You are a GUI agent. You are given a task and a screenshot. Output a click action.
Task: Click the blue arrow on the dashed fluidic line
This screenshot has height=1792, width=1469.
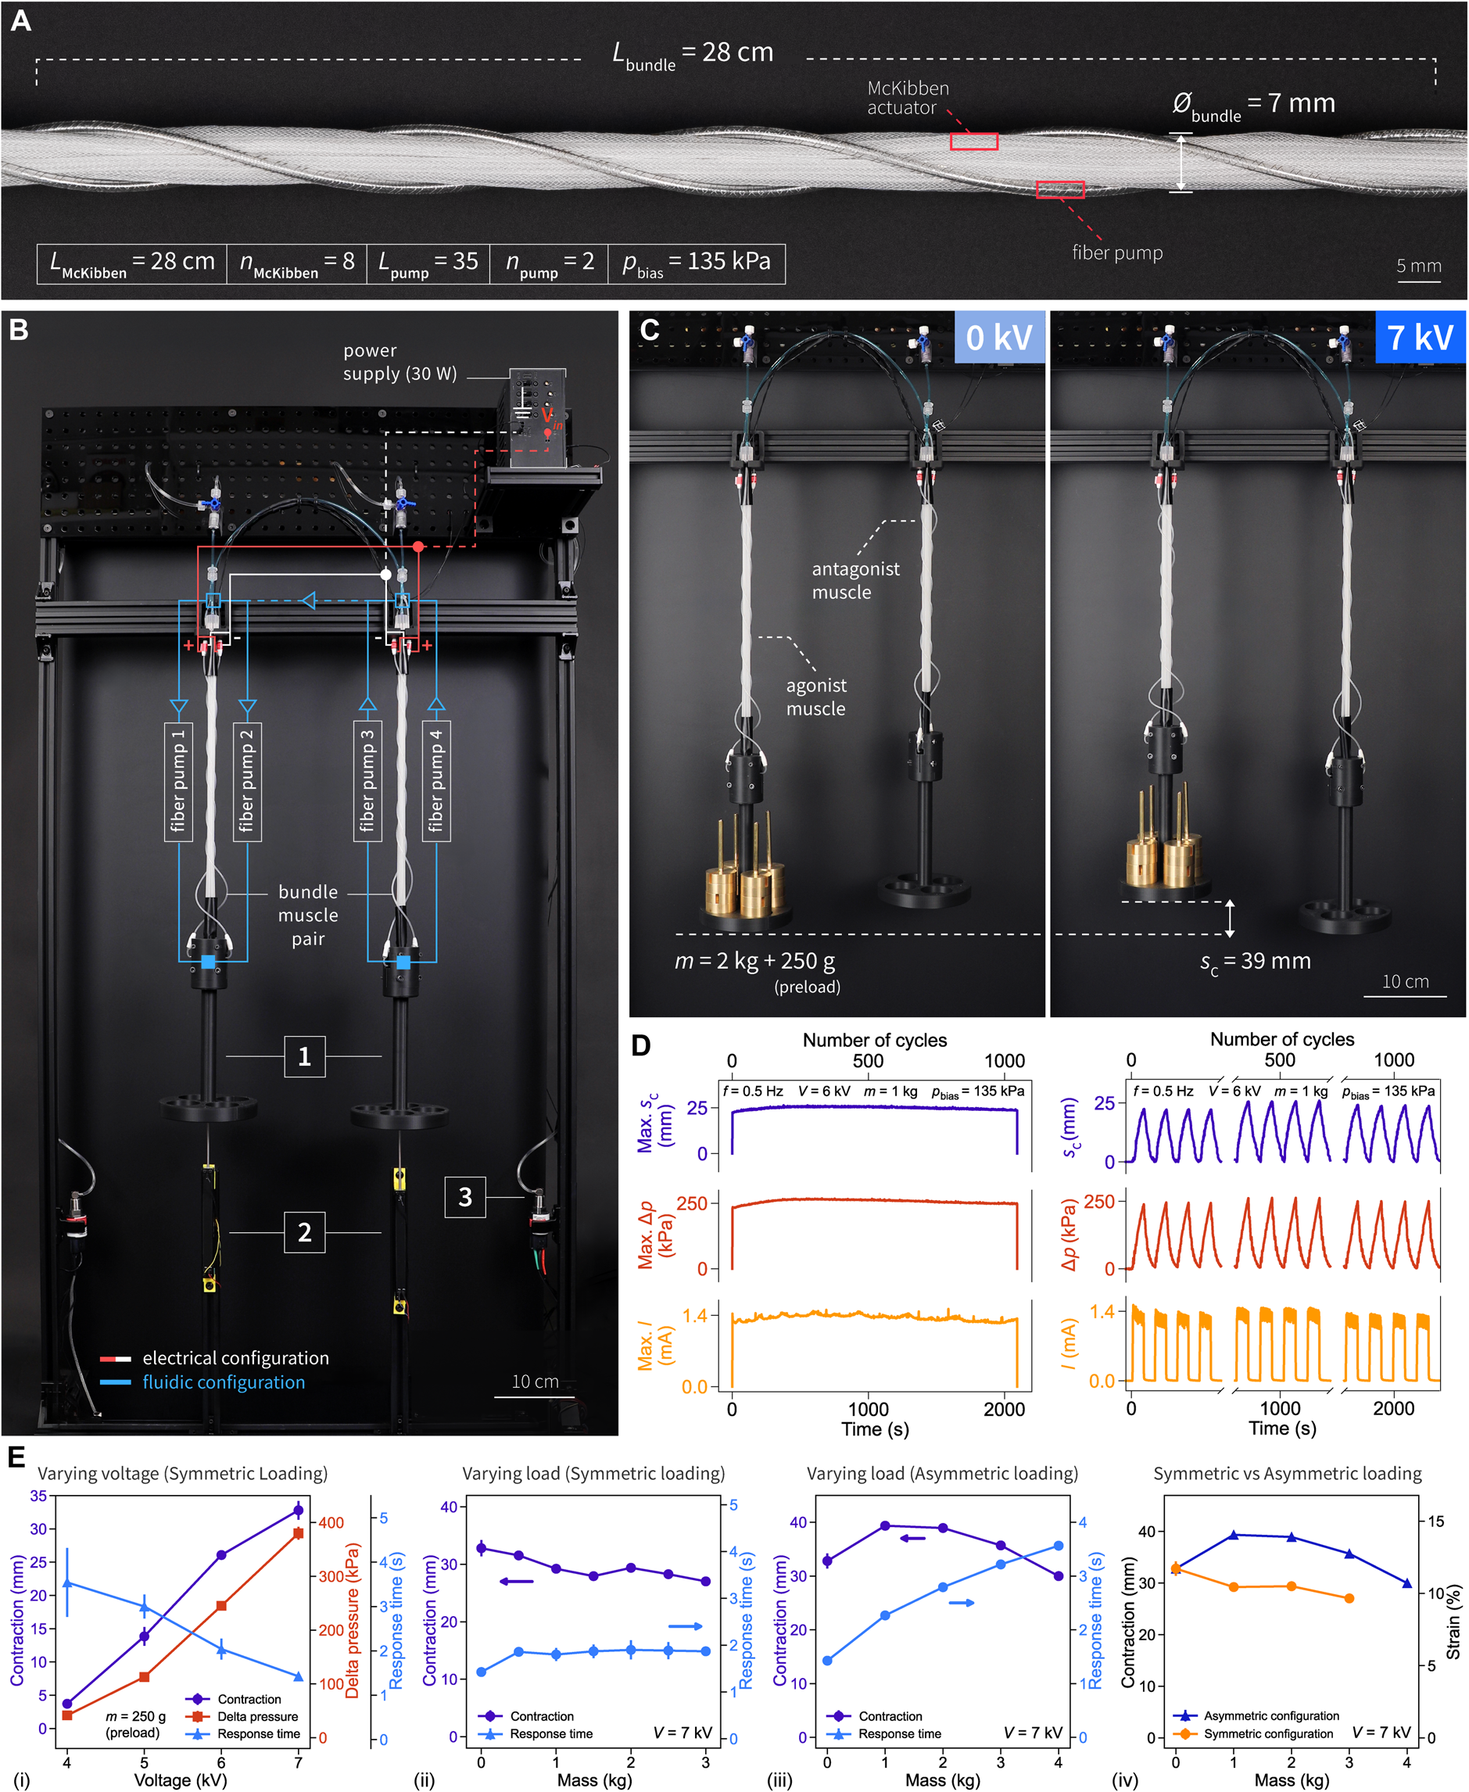tap(309, 600)
